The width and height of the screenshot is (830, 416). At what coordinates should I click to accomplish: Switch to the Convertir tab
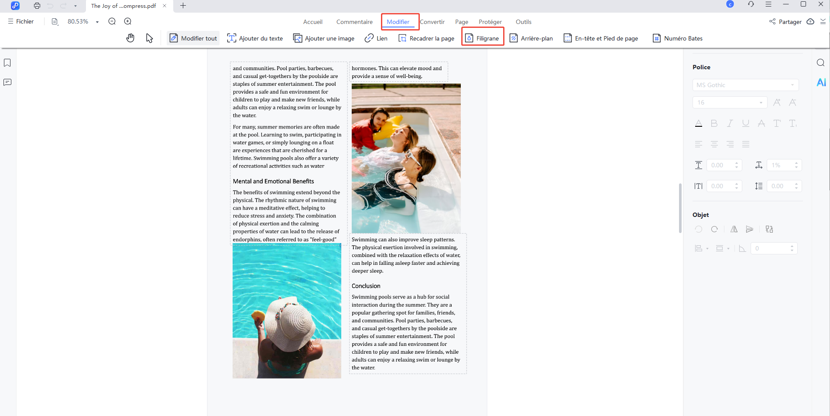432,22
